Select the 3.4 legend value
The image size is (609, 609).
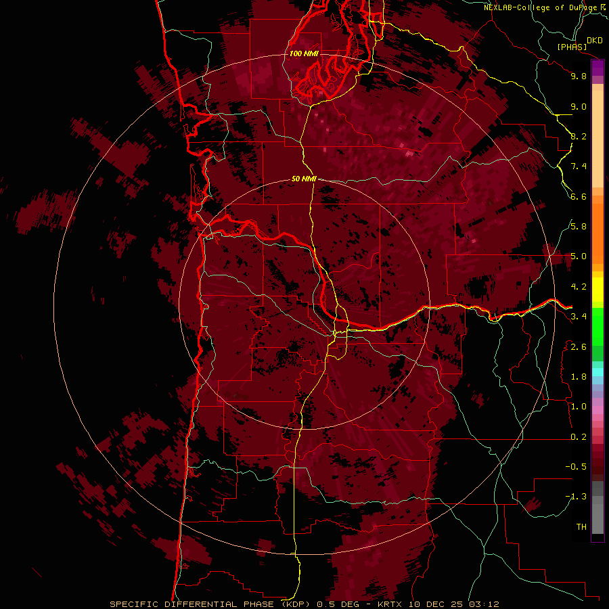pos(579,317)
